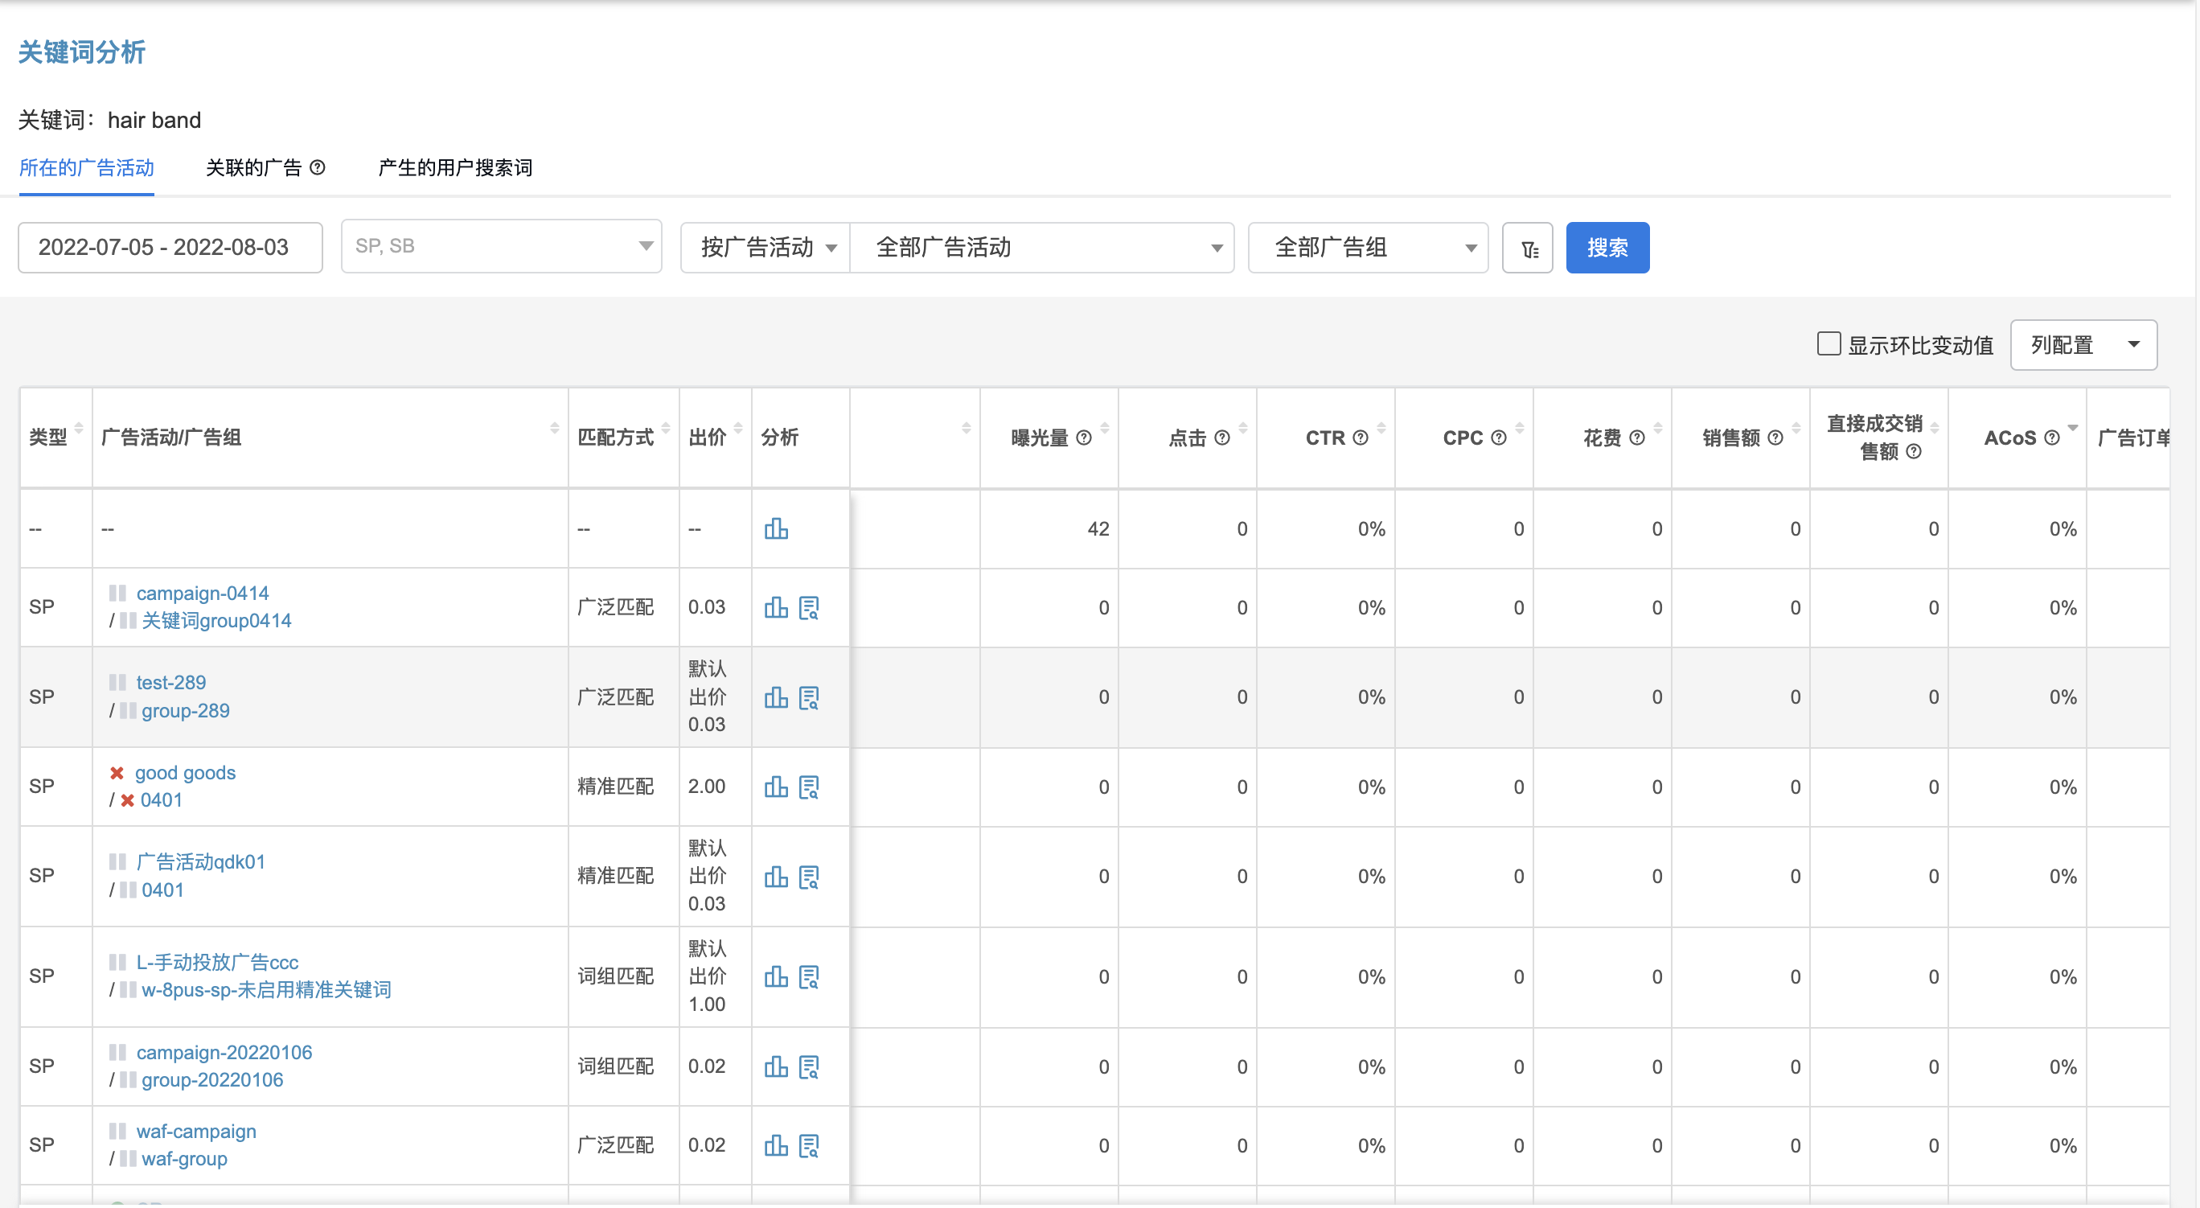Image resolution: width=2200 pixels, height=1208 pixels.
Task: Open 广告活动qdk01 campaign link
Action: (x=200, y=862)
